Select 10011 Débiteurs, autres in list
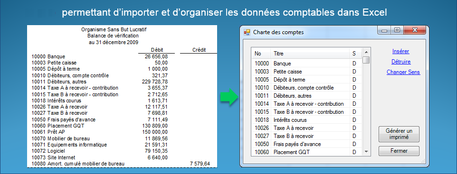The width and height of the screenshot is (457, 174). pos(306,96)
